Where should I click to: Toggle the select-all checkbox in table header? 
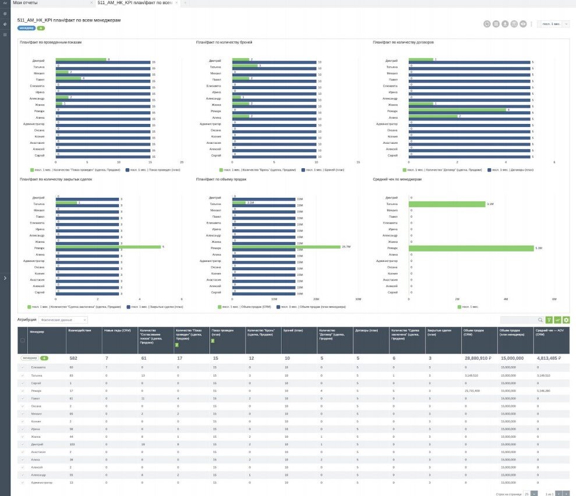point(22,341)
